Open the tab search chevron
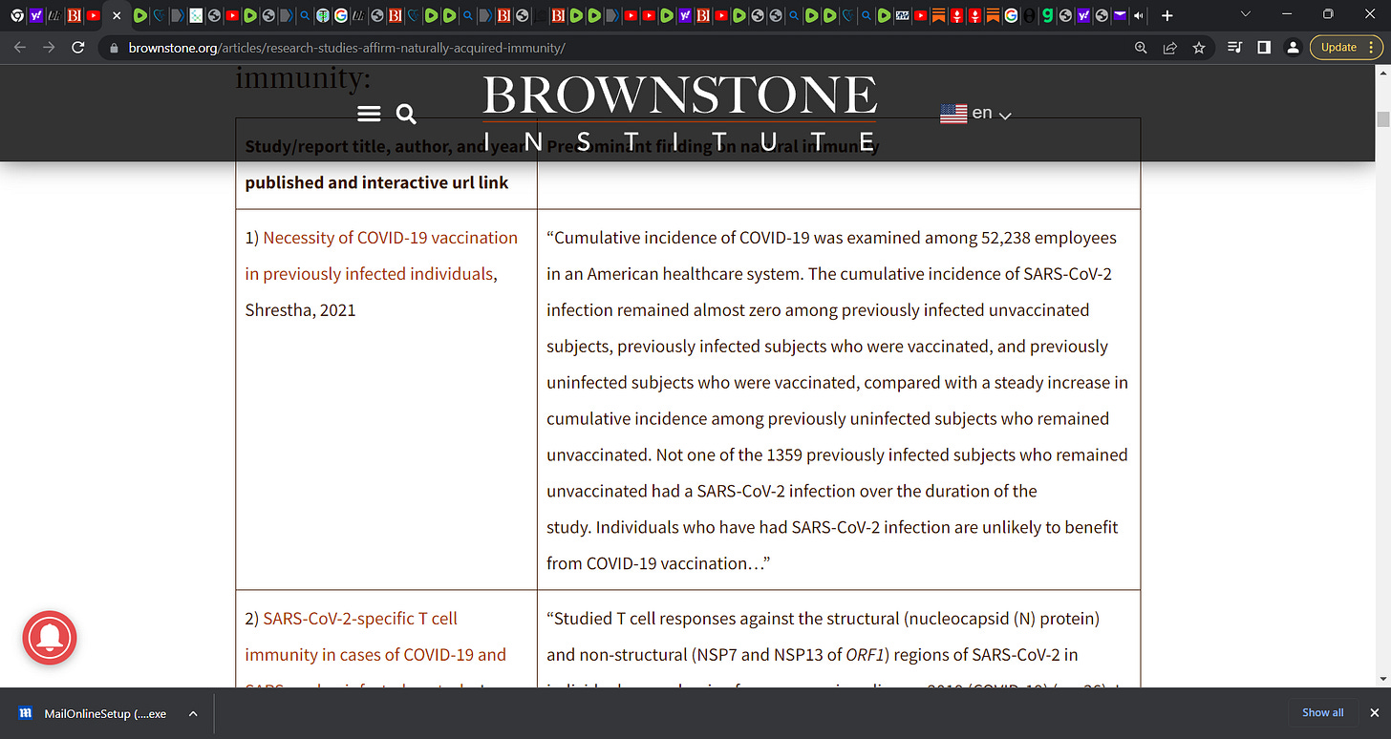 (1245, 14)
